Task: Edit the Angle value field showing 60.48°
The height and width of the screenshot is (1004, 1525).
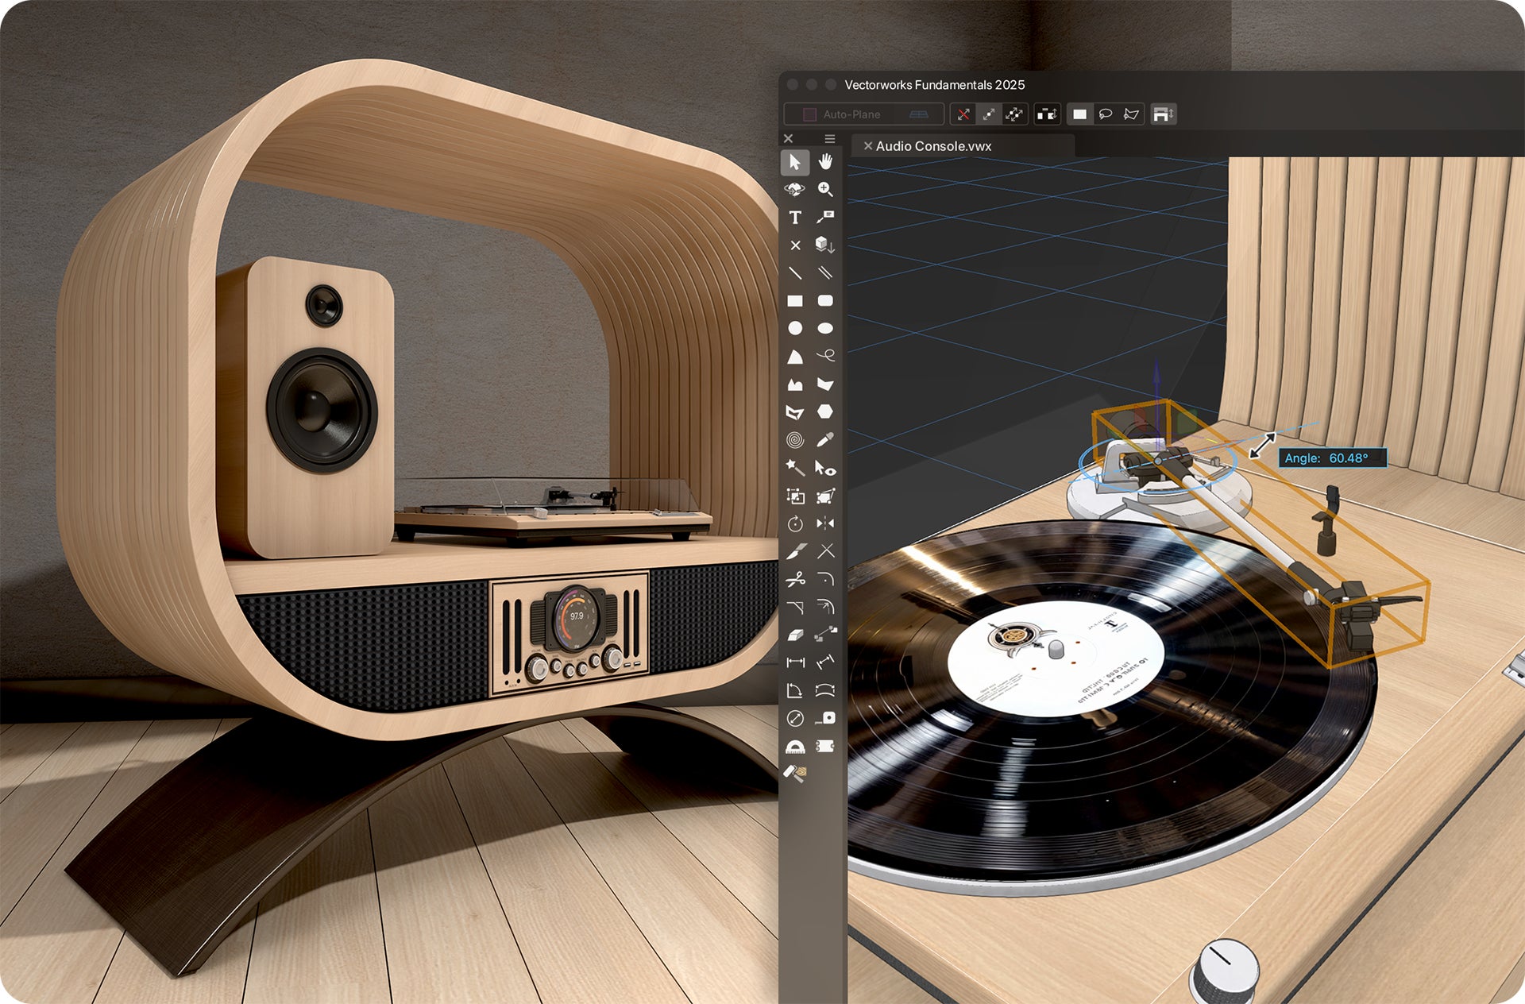Action: pyautogui.click(x=1333, y=458)
